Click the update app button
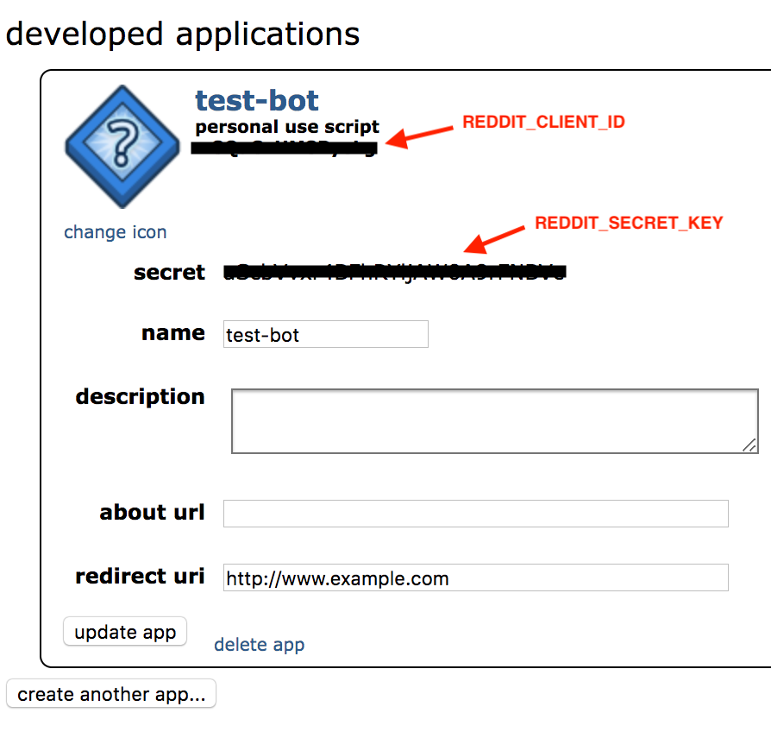The image size is (771, 732). tap(125, 632)
